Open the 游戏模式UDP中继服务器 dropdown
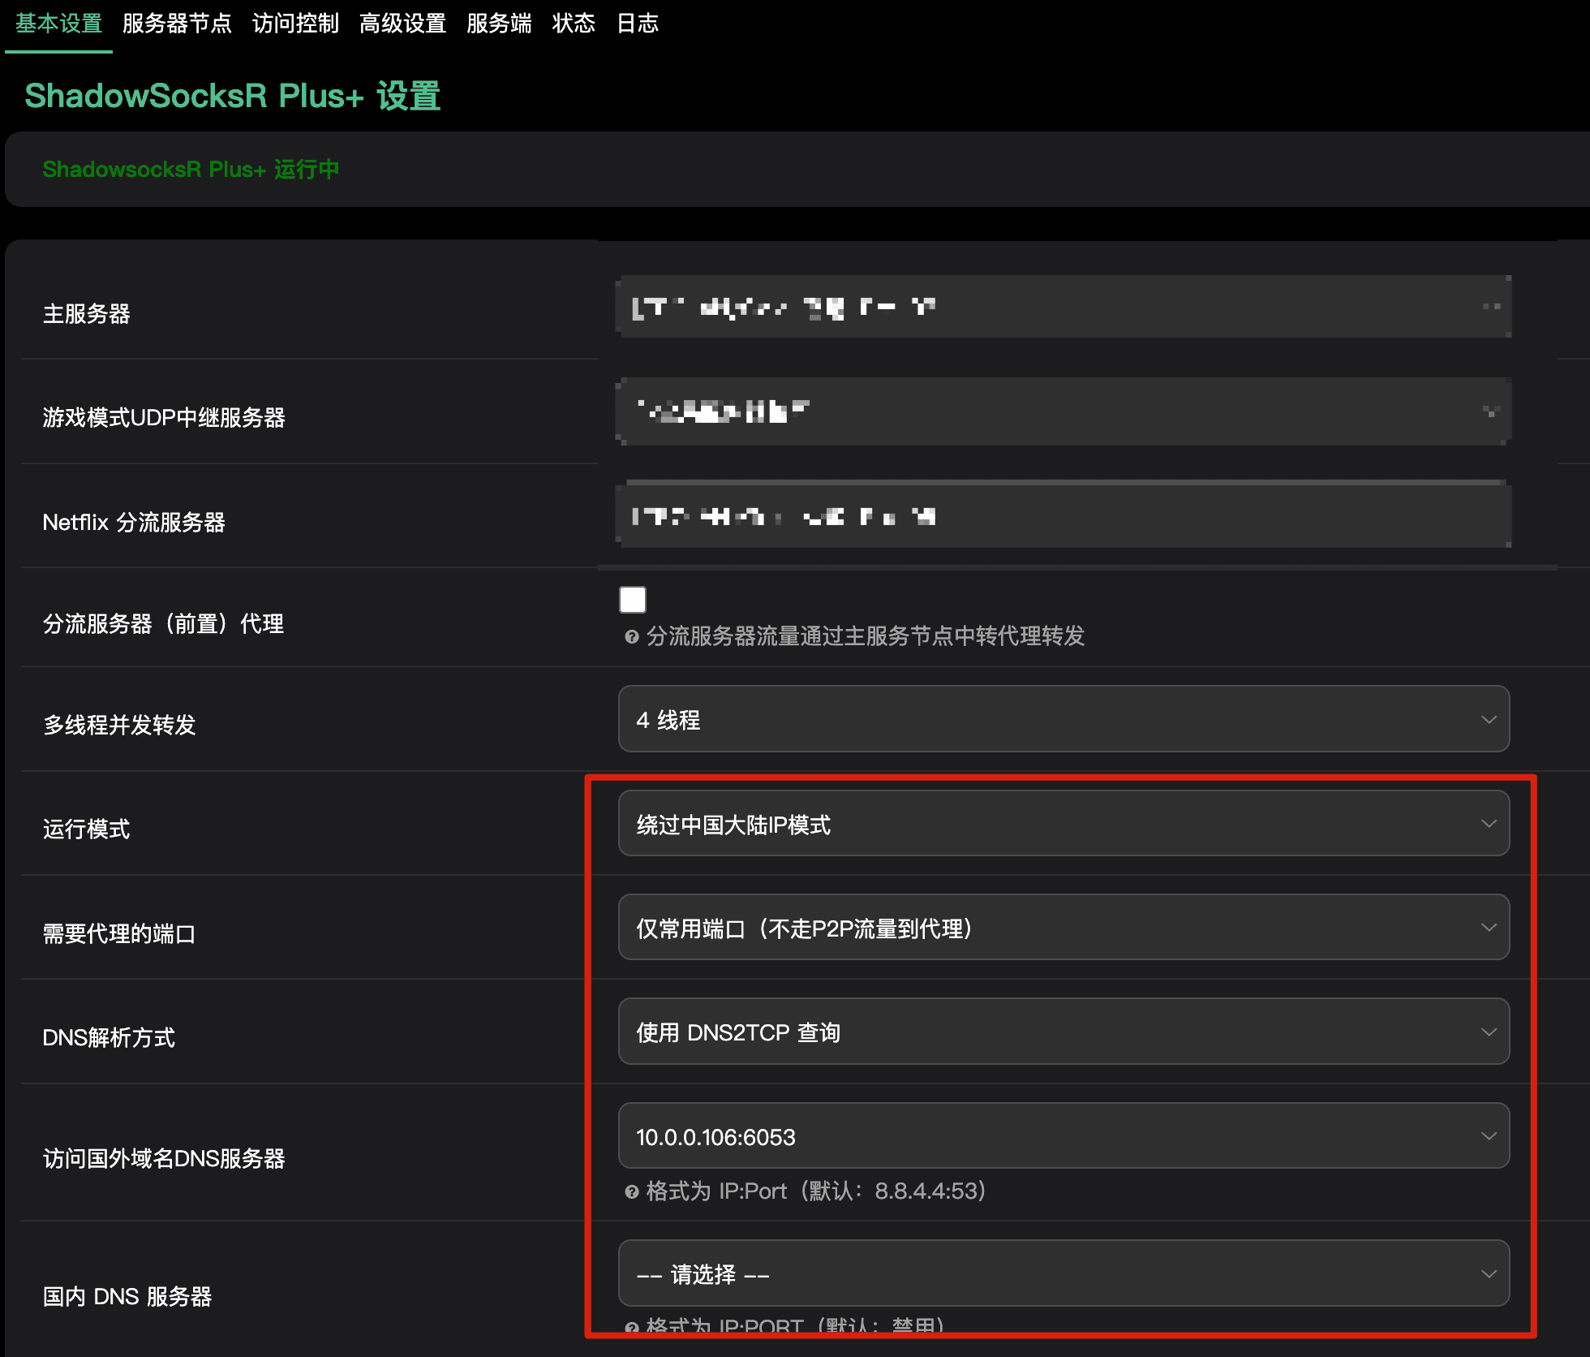Viewport: 1590px width, 1357px height. coord(1064,411)
